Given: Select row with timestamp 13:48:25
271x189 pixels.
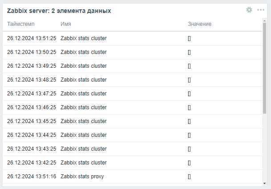Looking at the screenshot, I should [133, 80].
